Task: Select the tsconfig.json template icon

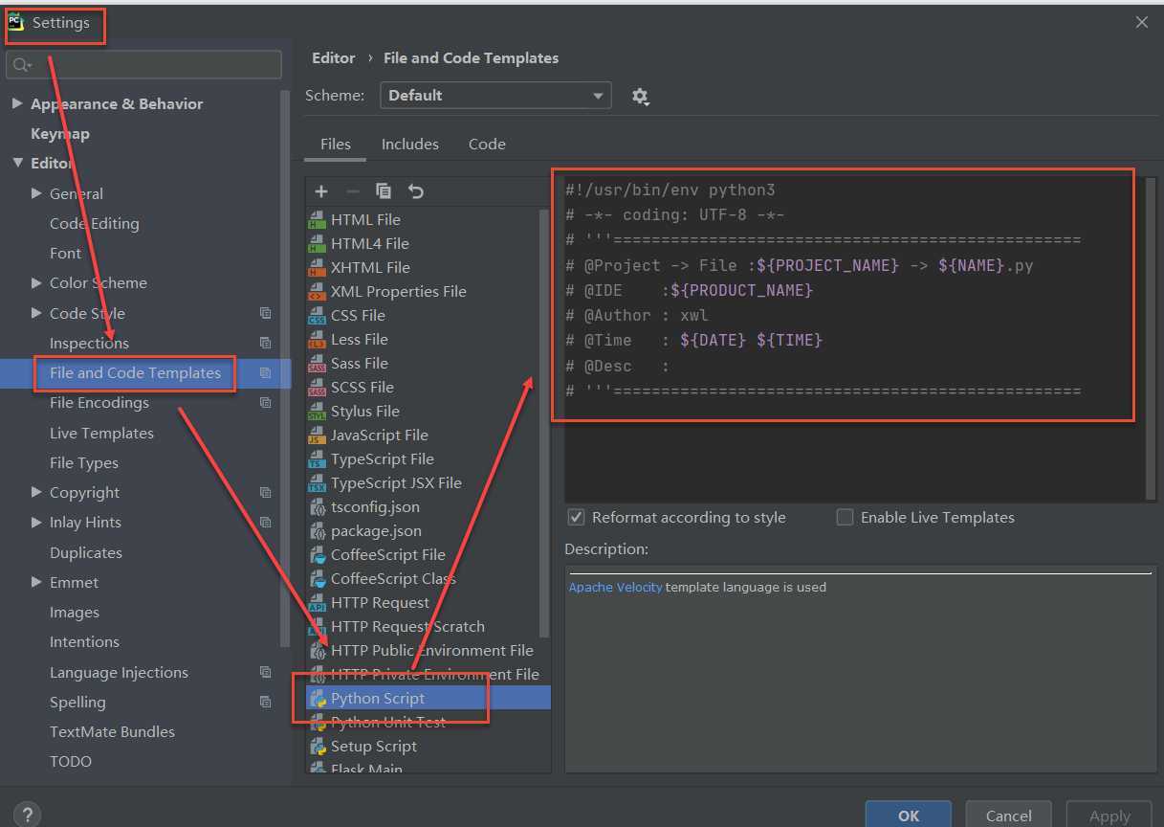Action: pyautogui.click(x=318, y=507)
